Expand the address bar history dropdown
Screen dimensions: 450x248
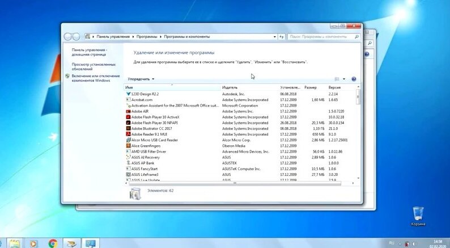[275, 37]
